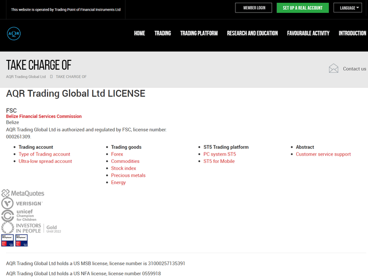The image size is (368, 278).
Task: Click Set Up a Real Account button
Action: click(303, 8)
